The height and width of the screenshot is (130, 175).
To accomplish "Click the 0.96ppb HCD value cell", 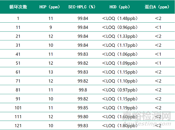I will click(x=120, y=28).
